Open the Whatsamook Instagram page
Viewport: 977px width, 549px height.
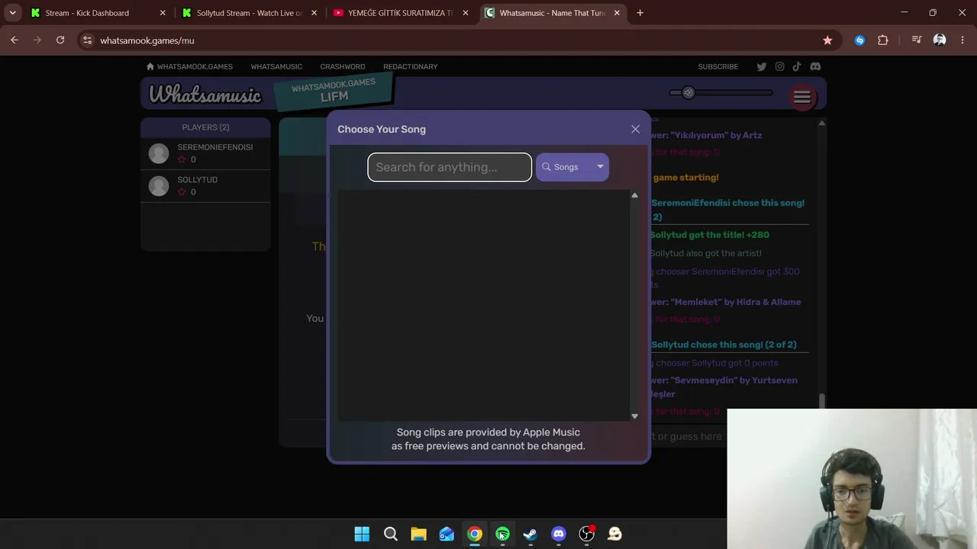pyautogui.click(x=779, y=66)
